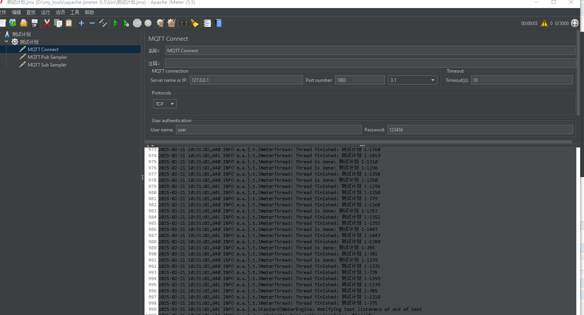The image size is (584, 315).
Task: Open the 查找 menu
Action: [x=31, y=12]
